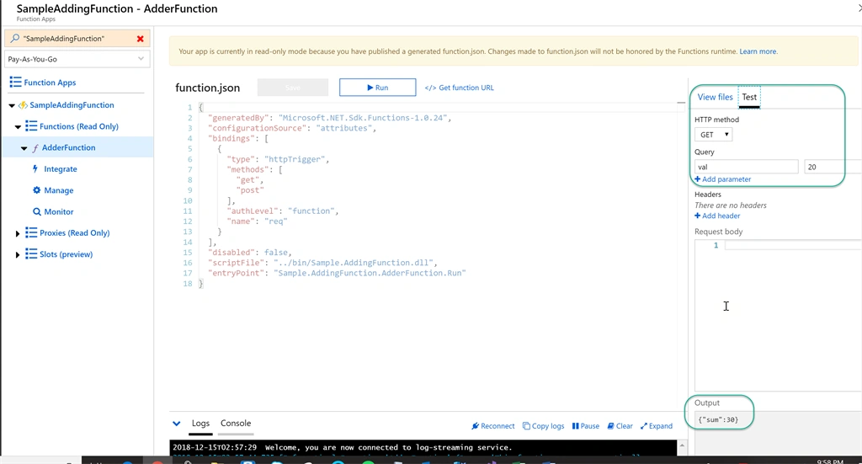The width and height of the screenshot is (862, 464).
Task: Pause the log stream
Action: 586,426
